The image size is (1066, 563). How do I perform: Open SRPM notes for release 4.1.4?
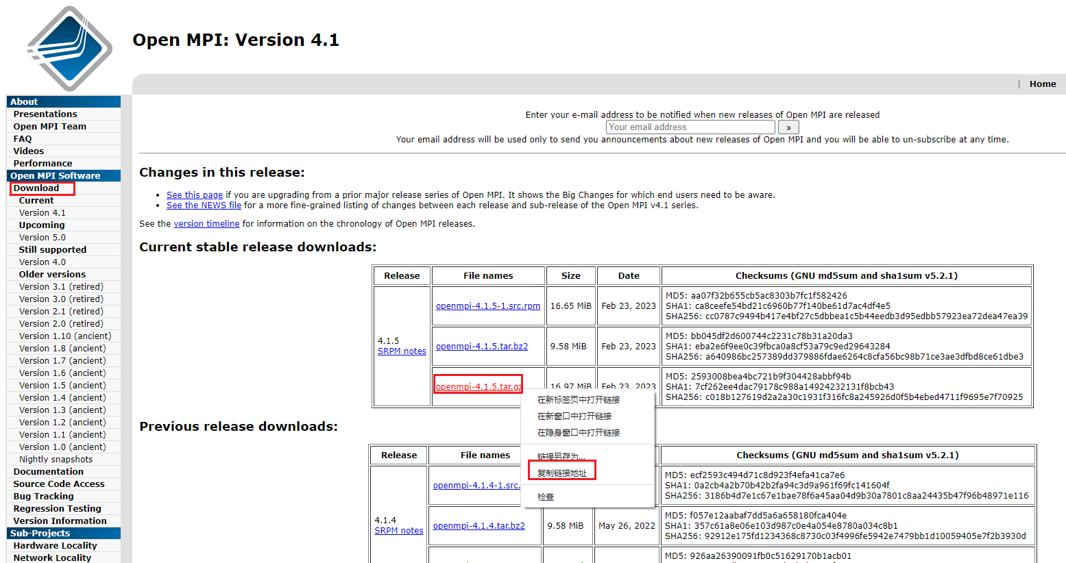399,531
